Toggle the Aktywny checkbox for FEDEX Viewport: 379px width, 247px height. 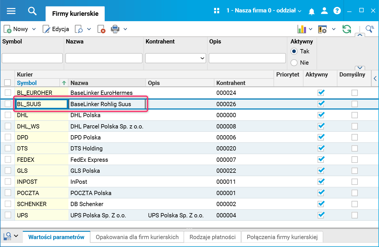[x=321, y=159]
